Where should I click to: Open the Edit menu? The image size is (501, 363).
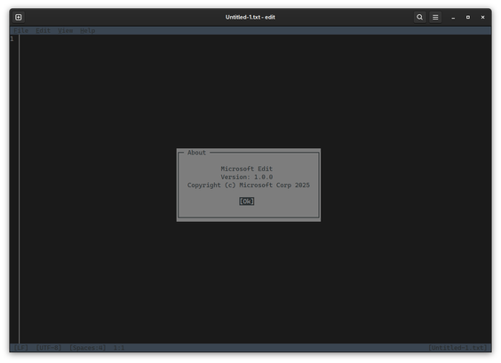44,31
